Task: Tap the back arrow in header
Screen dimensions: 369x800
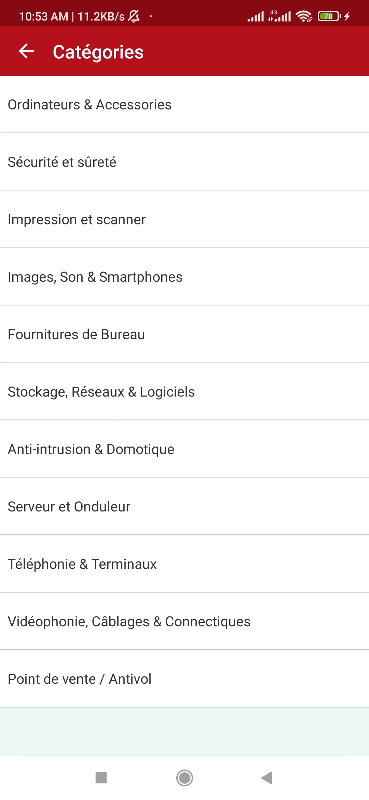Action: tap(26, 51)
